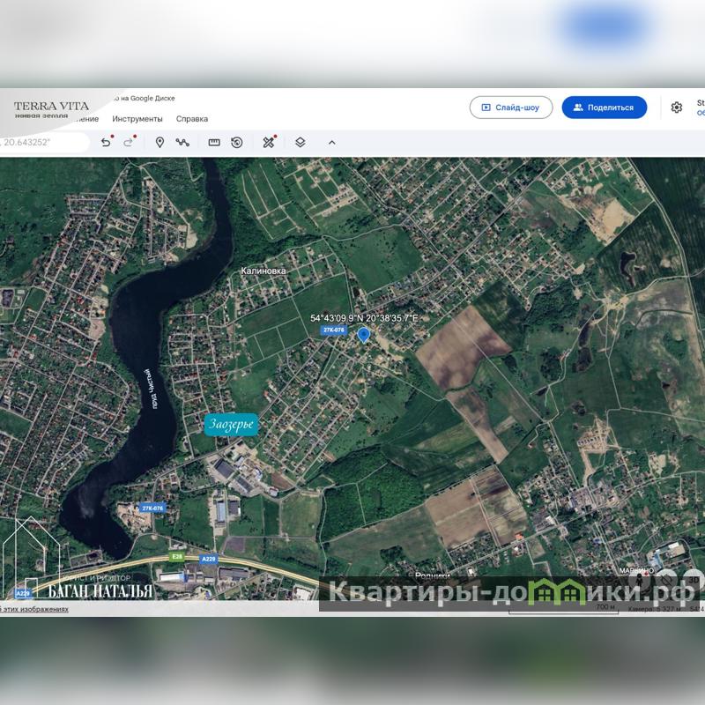Open the Инструменты menu
Screen dimensions: 705x705
pyautogui.click(x=137, y=119)
